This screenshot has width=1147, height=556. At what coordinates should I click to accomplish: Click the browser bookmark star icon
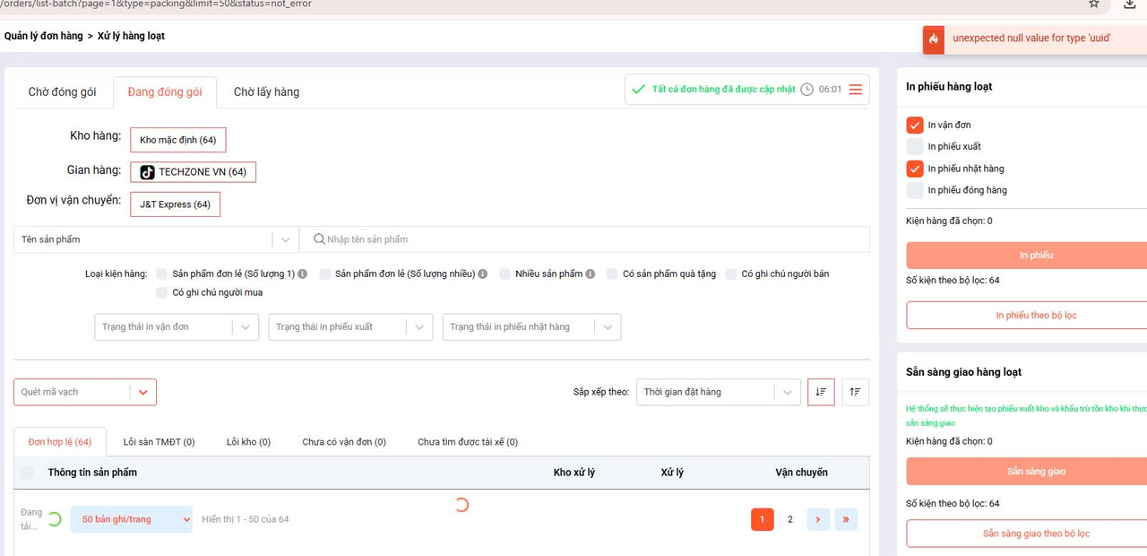(1093, 4)
